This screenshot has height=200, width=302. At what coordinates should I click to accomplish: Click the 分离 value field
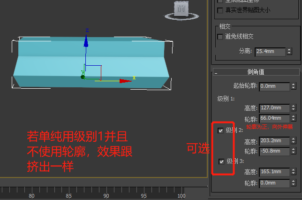[x=270, y=52]
